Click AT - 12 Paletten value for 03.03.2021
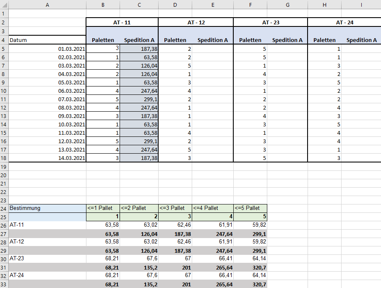Screen dimensions: 381x288 click(175, 65)
